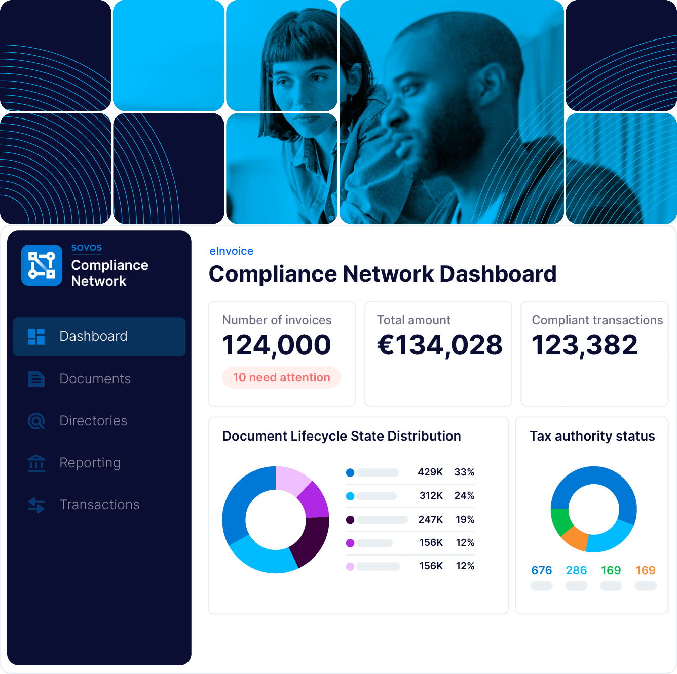
Task: Open Transactions from the sidebar
Action: click(x=99, y=505)
